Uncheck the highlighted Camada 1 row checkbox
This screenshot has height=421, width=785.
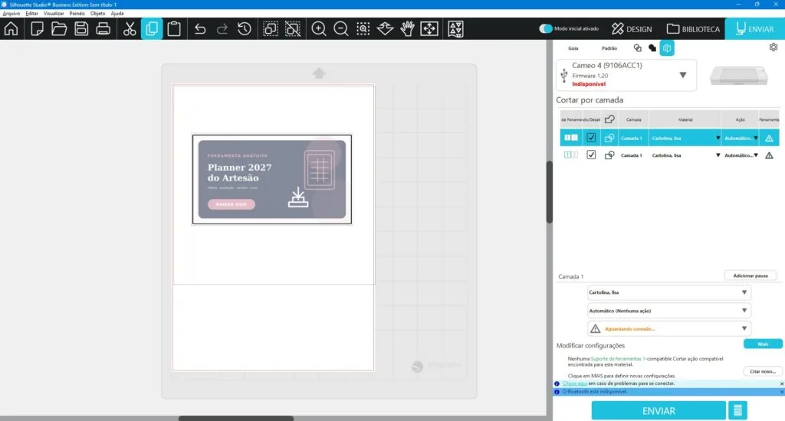[591, 138]
